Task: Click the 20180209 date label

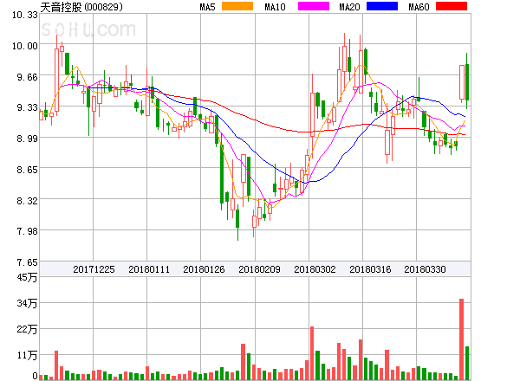Action: [x=259, y=269]
